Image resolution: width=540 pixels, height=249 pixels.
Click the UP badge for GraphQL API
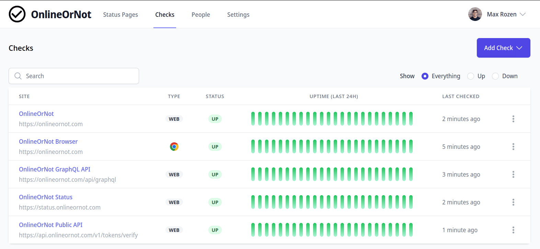[x=215, y=175]
